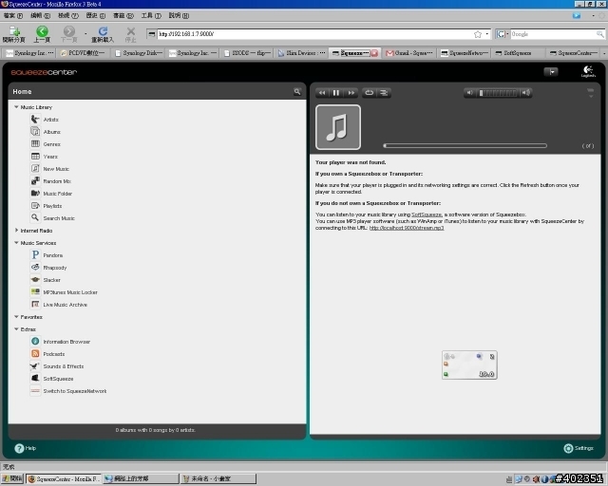Skip to previous track

tap(322, 93)
